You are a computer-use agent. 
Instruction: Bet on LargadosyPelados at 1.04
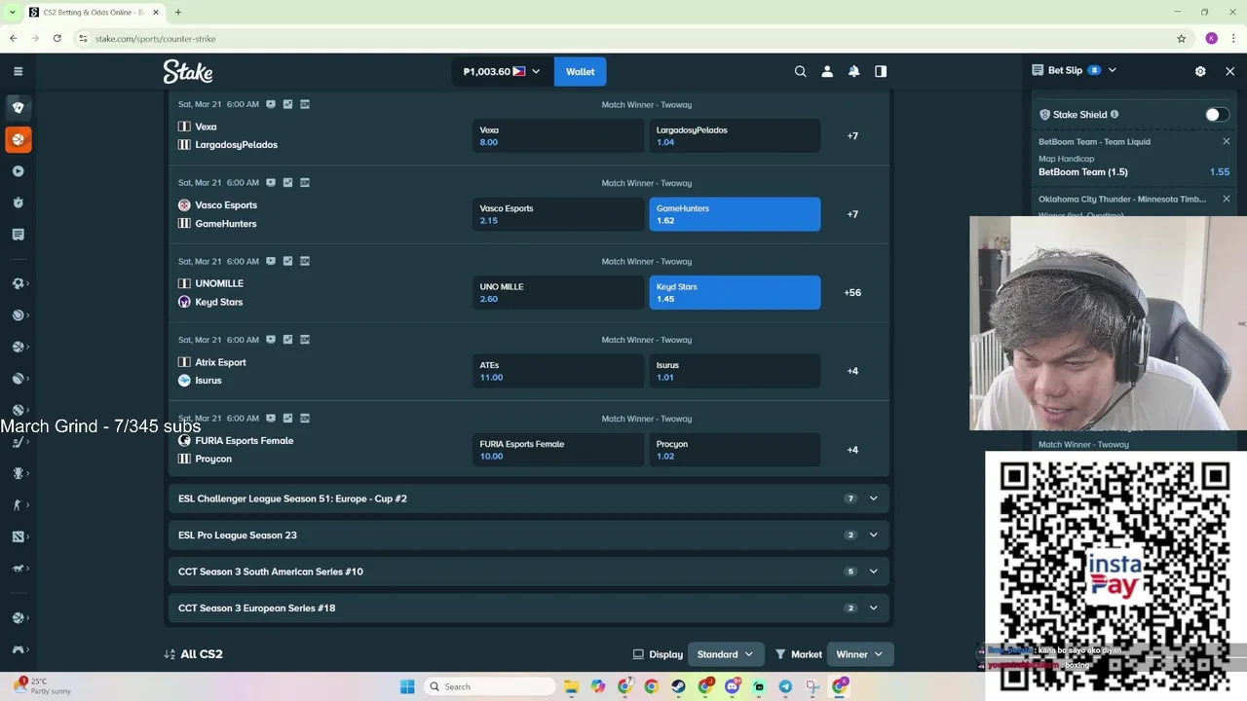735,135
